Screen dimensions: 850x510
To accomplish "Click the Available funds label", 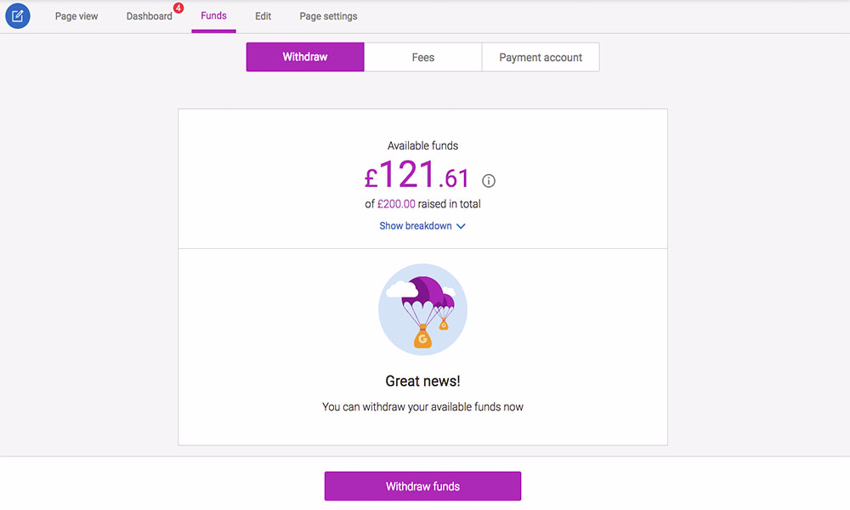I will click(422, 146).
